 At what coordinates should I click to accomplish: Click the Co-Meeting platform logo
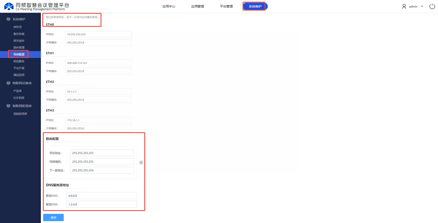9,6
